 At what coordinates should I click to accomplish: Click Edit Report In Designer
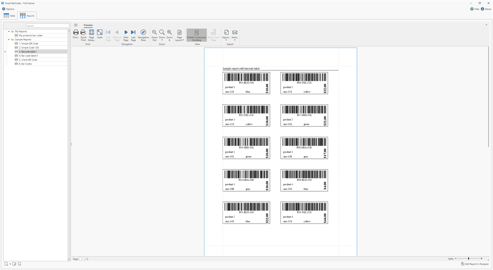(475, 264)
